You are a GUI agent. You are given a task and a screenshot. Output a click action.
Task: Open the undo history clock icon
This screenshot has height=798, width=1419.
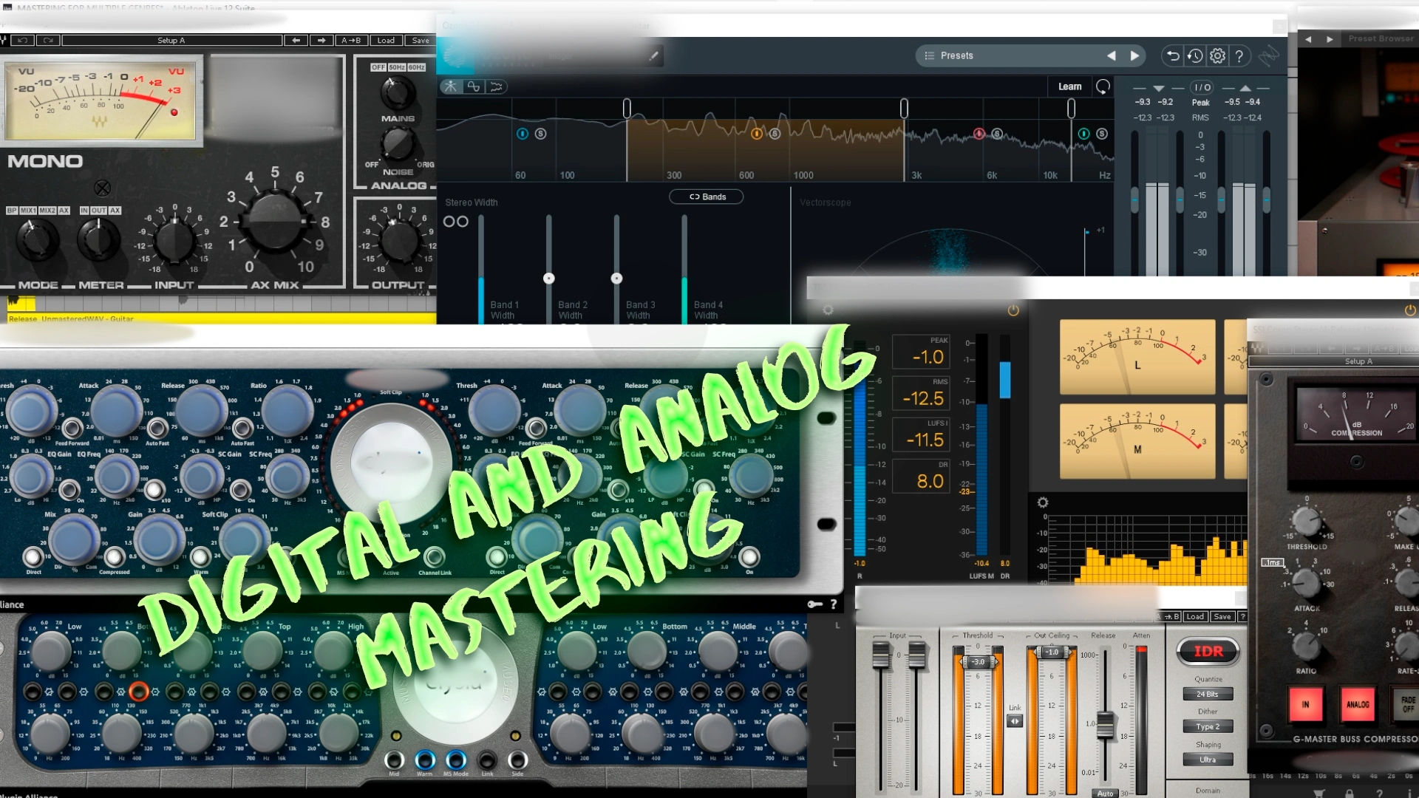[x=1195, y=55]
